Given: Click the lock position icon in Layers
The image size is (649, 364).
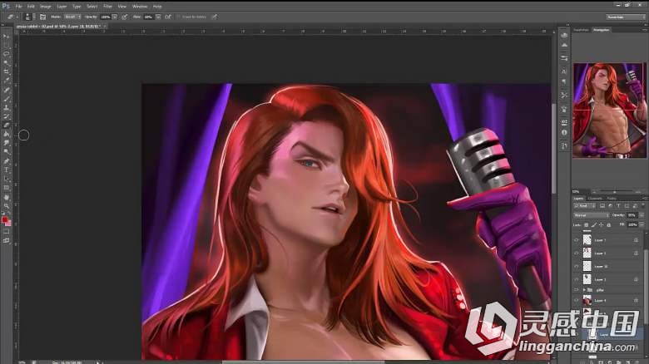Looking at the screenshot, I should (x=602, y=224).
